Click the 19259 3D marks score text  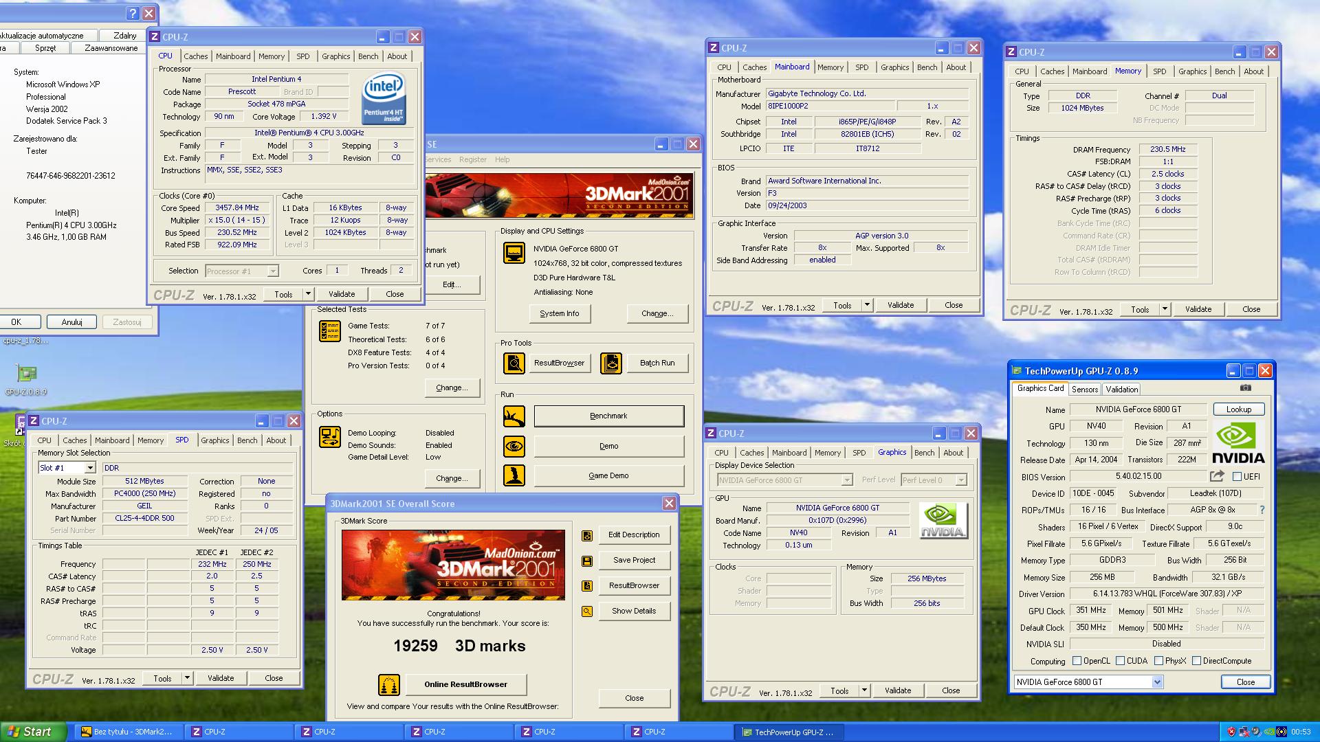[x=459, y=646]
